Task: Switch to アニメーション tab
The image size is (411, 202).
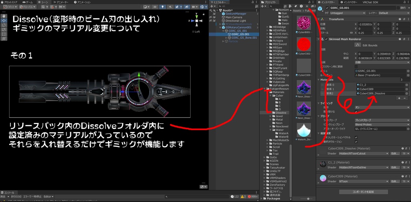Action: [82, 2]
